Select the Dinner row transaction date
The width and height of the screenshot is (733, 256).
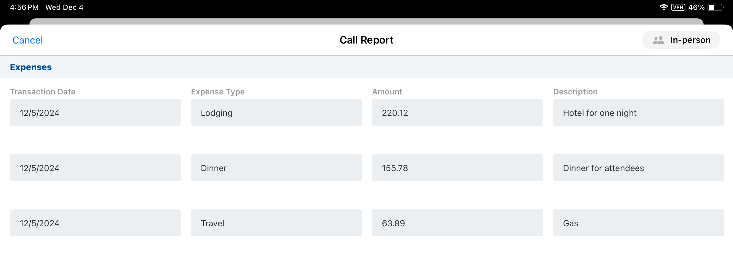(x=95, y=168)
